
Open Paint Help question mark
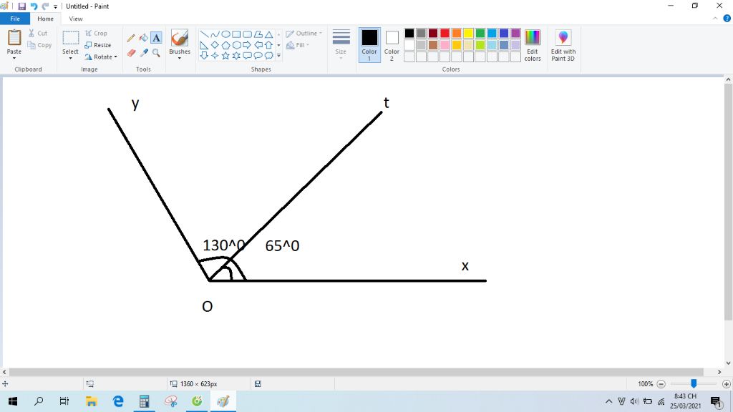coord(727,19)
